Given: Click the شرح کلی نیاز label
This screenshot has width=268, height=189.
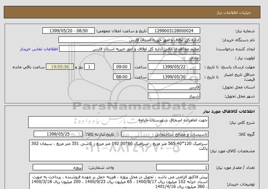Looking at the screenshot, I should tap(242, 122).
